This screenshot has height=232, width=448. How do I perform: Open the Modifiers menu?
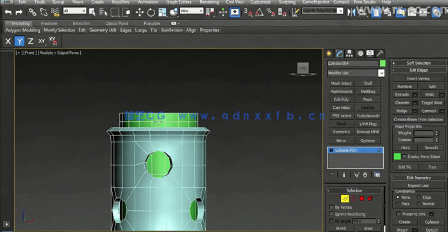coord(120,2)
